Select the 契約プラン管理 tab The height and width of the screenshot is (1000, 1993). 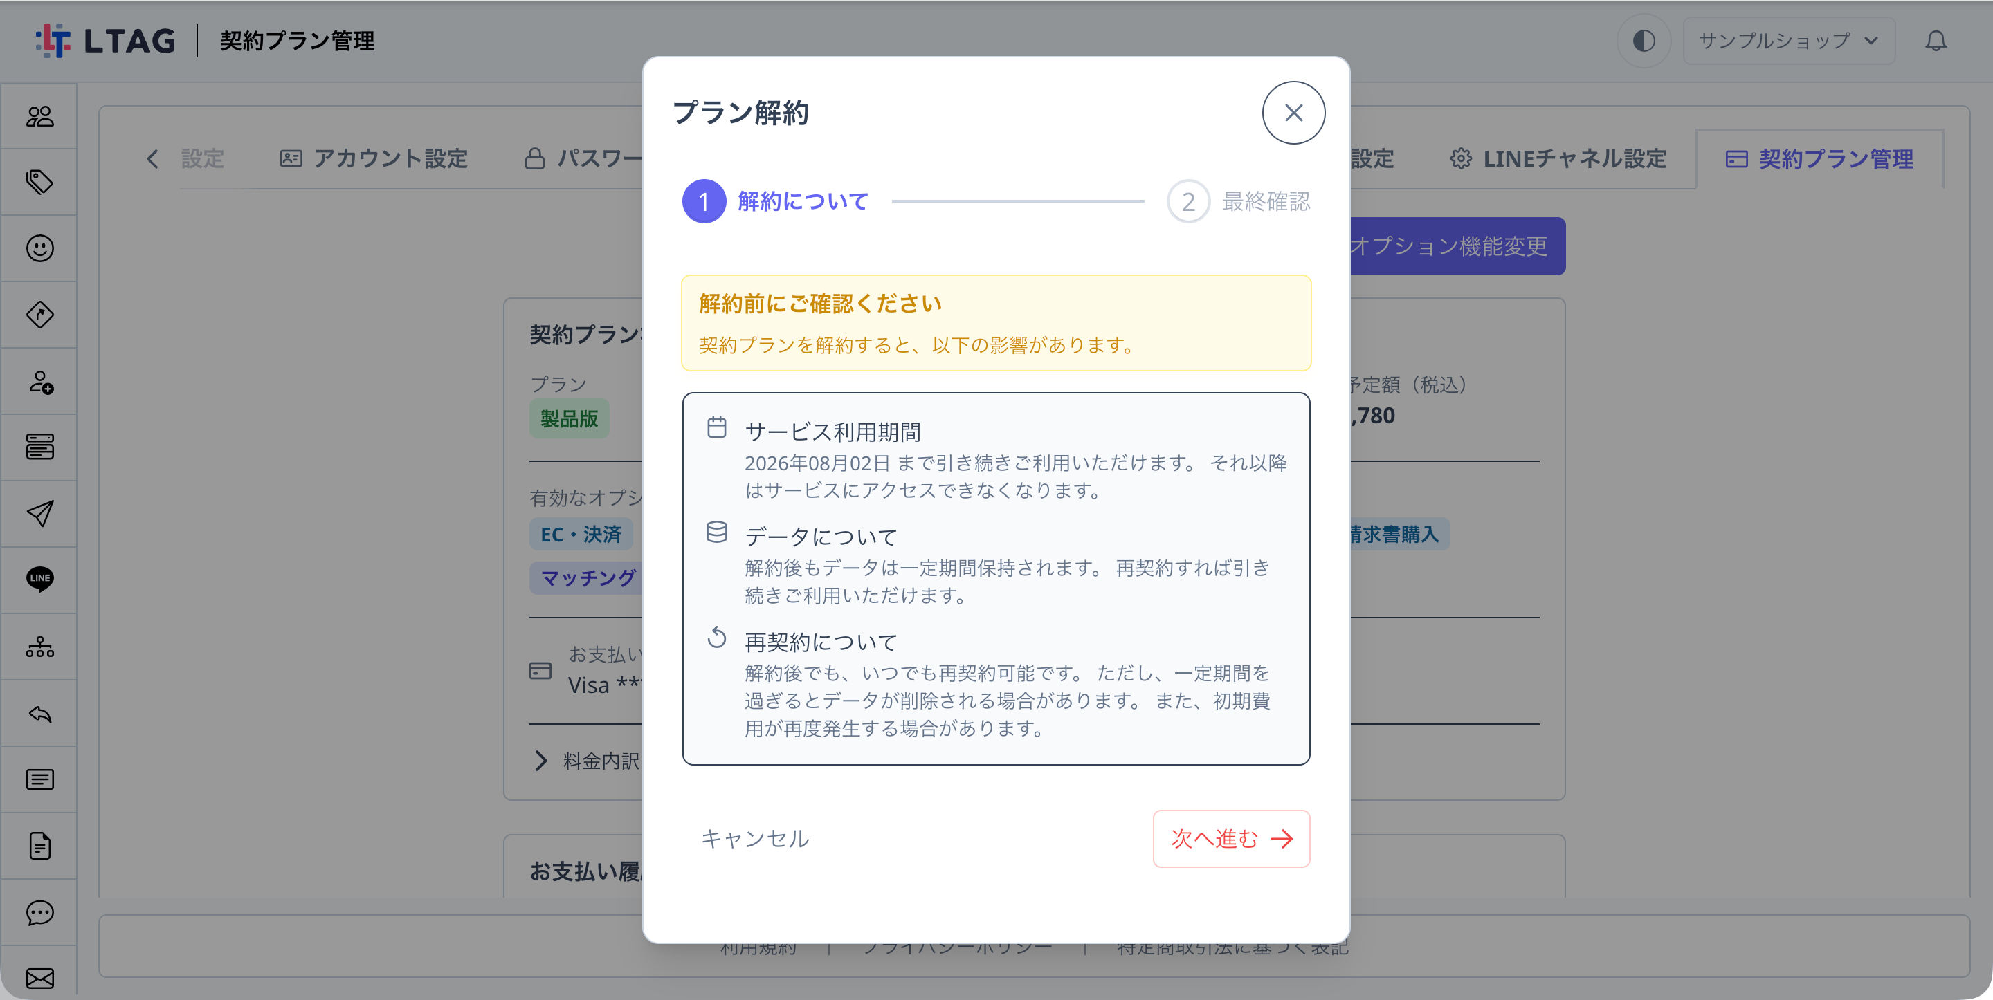point(1820,158)
